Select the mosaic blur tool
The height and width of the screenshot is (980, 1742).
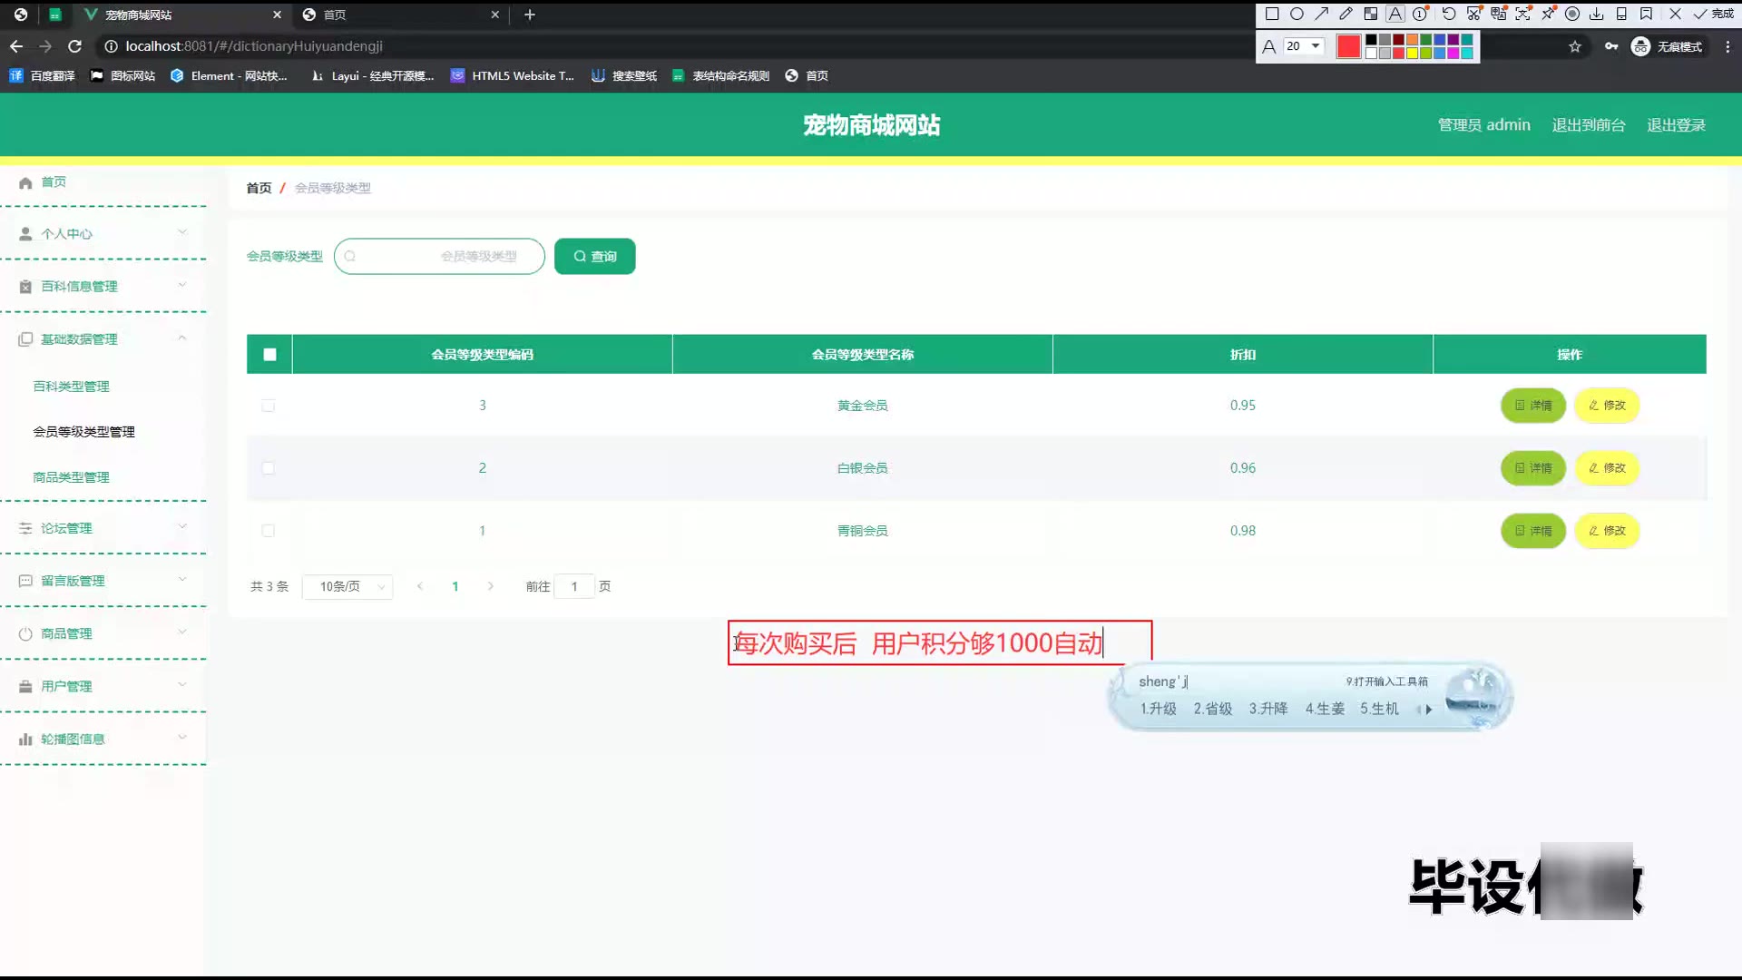pyautogui.click(x=1371, y=14)
